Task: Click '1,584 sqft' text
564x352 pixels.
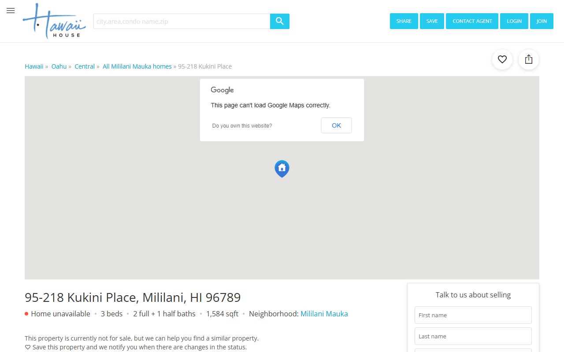Action: tap(222, 314)
